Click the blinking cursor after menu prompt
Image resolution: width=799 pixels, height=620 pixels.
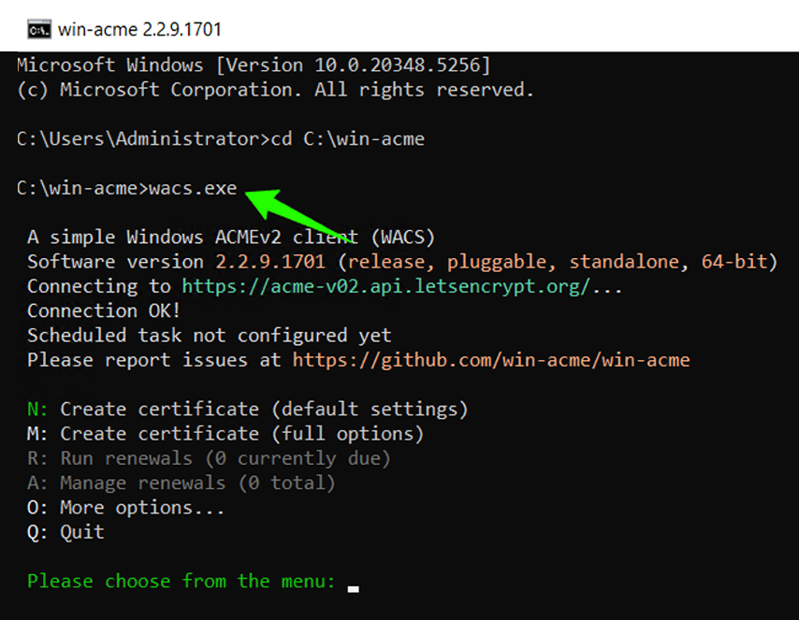pyautogui.click(x=353, y=589)
